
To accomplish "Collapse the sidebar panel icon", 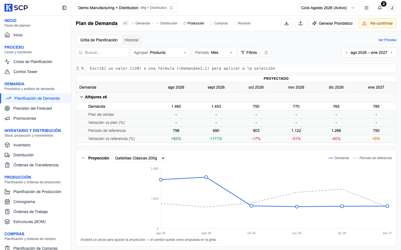I will coord(64,8).
